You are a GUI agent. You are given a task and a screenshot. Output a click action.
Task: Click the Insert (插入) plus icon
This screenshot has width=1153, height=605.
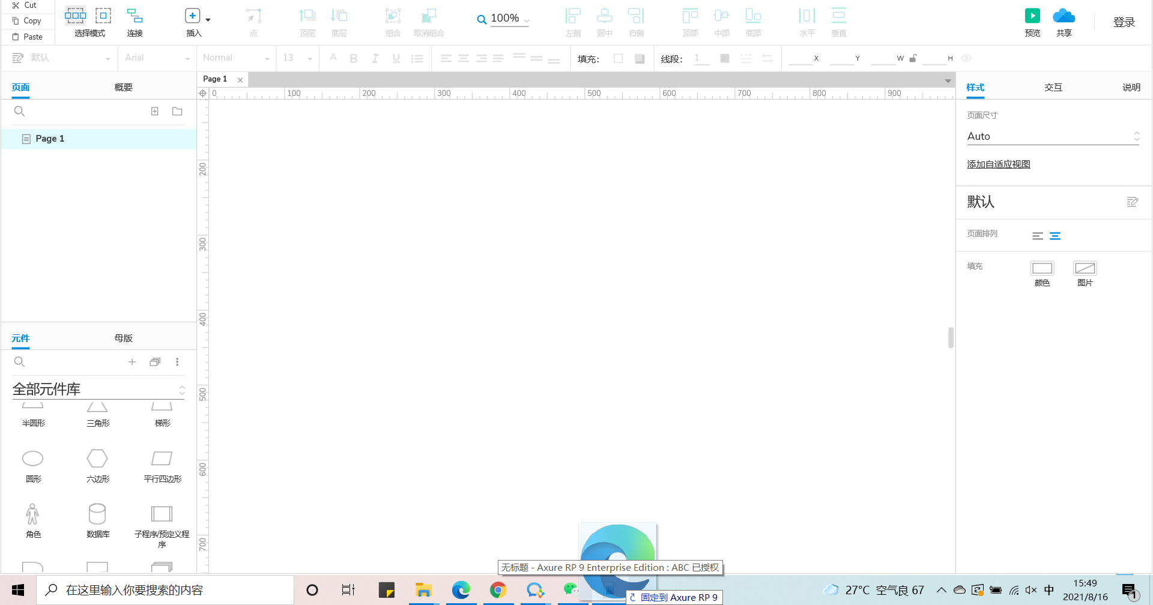point(192,16)
